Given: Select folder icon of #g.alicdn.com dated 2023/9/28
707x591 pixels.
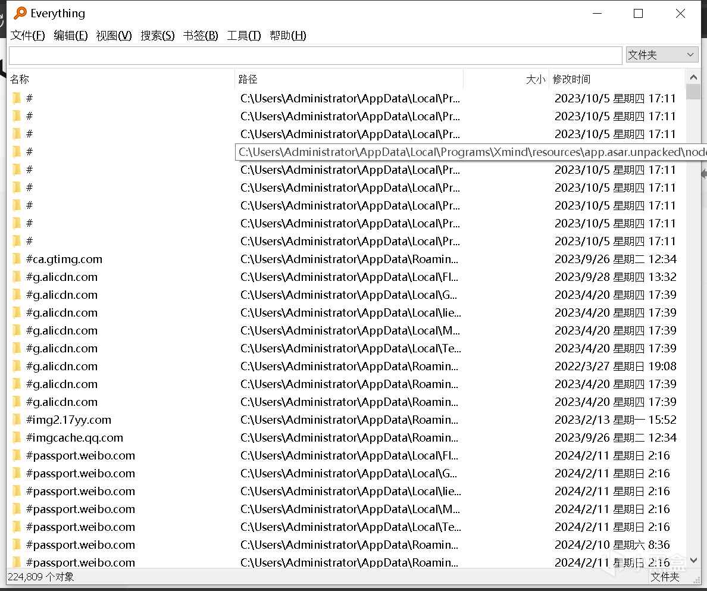Looking at the screenshot, I should pyautogui.click(x=17, y=277).
